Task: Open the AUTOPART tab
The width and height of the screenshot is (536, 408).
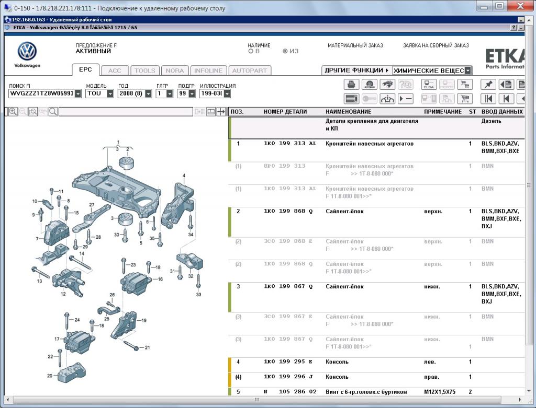Action: click(250, 71)
